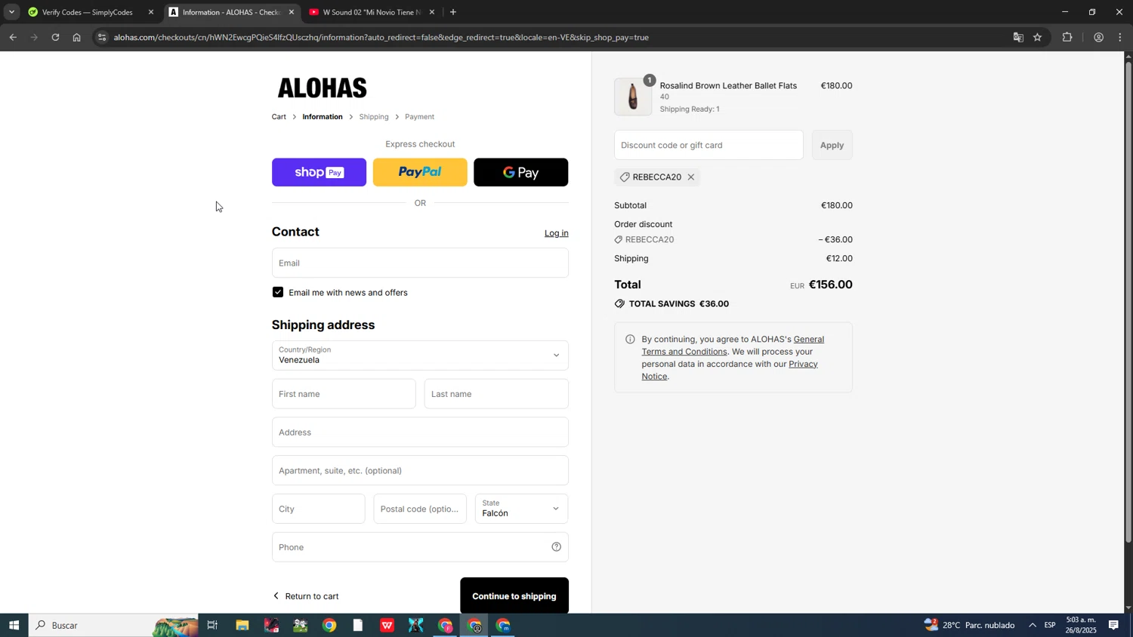Image resolution: width=1133 pixels, height=637 pixels.
Task: Uncheck Email me with news and offers
Action: [278, 292]
